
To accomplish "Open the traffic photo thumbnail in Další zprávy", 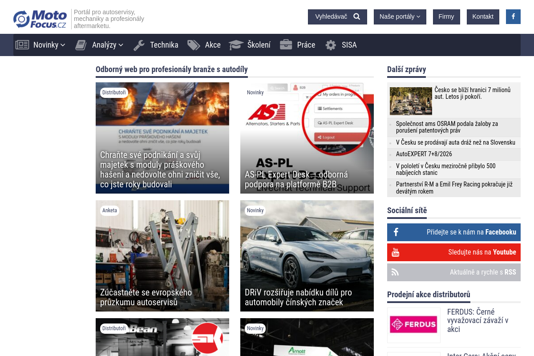I will pyautogui.click(x=411, y=101).
